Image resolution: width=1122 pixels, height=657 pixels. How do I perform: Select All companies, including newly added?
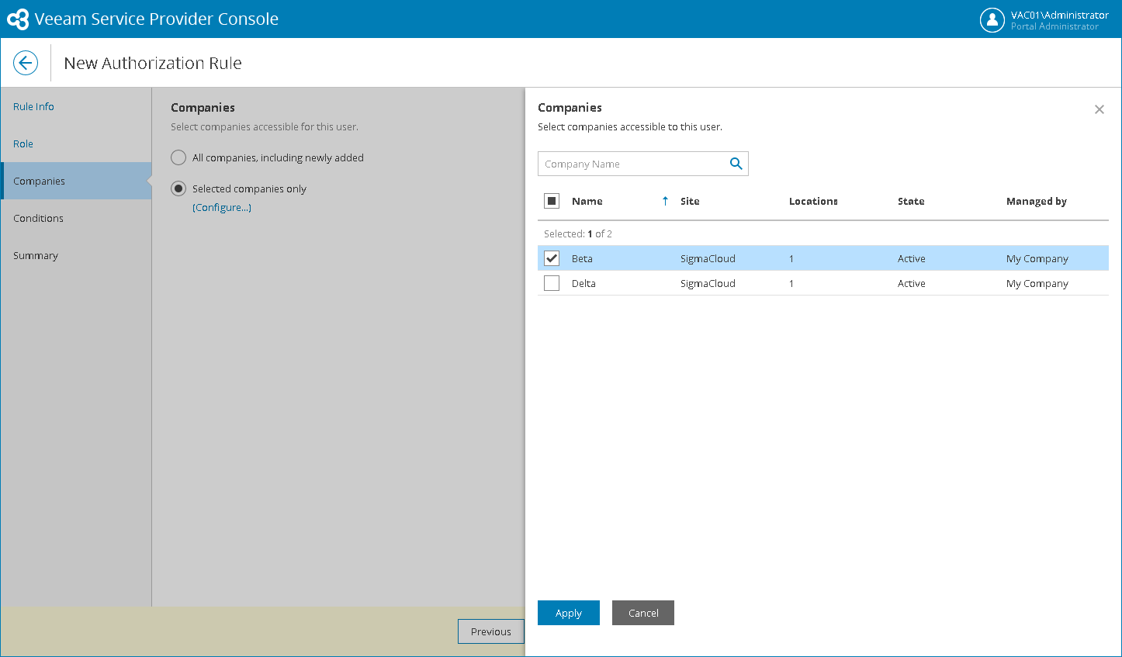(x=178, y=157)
